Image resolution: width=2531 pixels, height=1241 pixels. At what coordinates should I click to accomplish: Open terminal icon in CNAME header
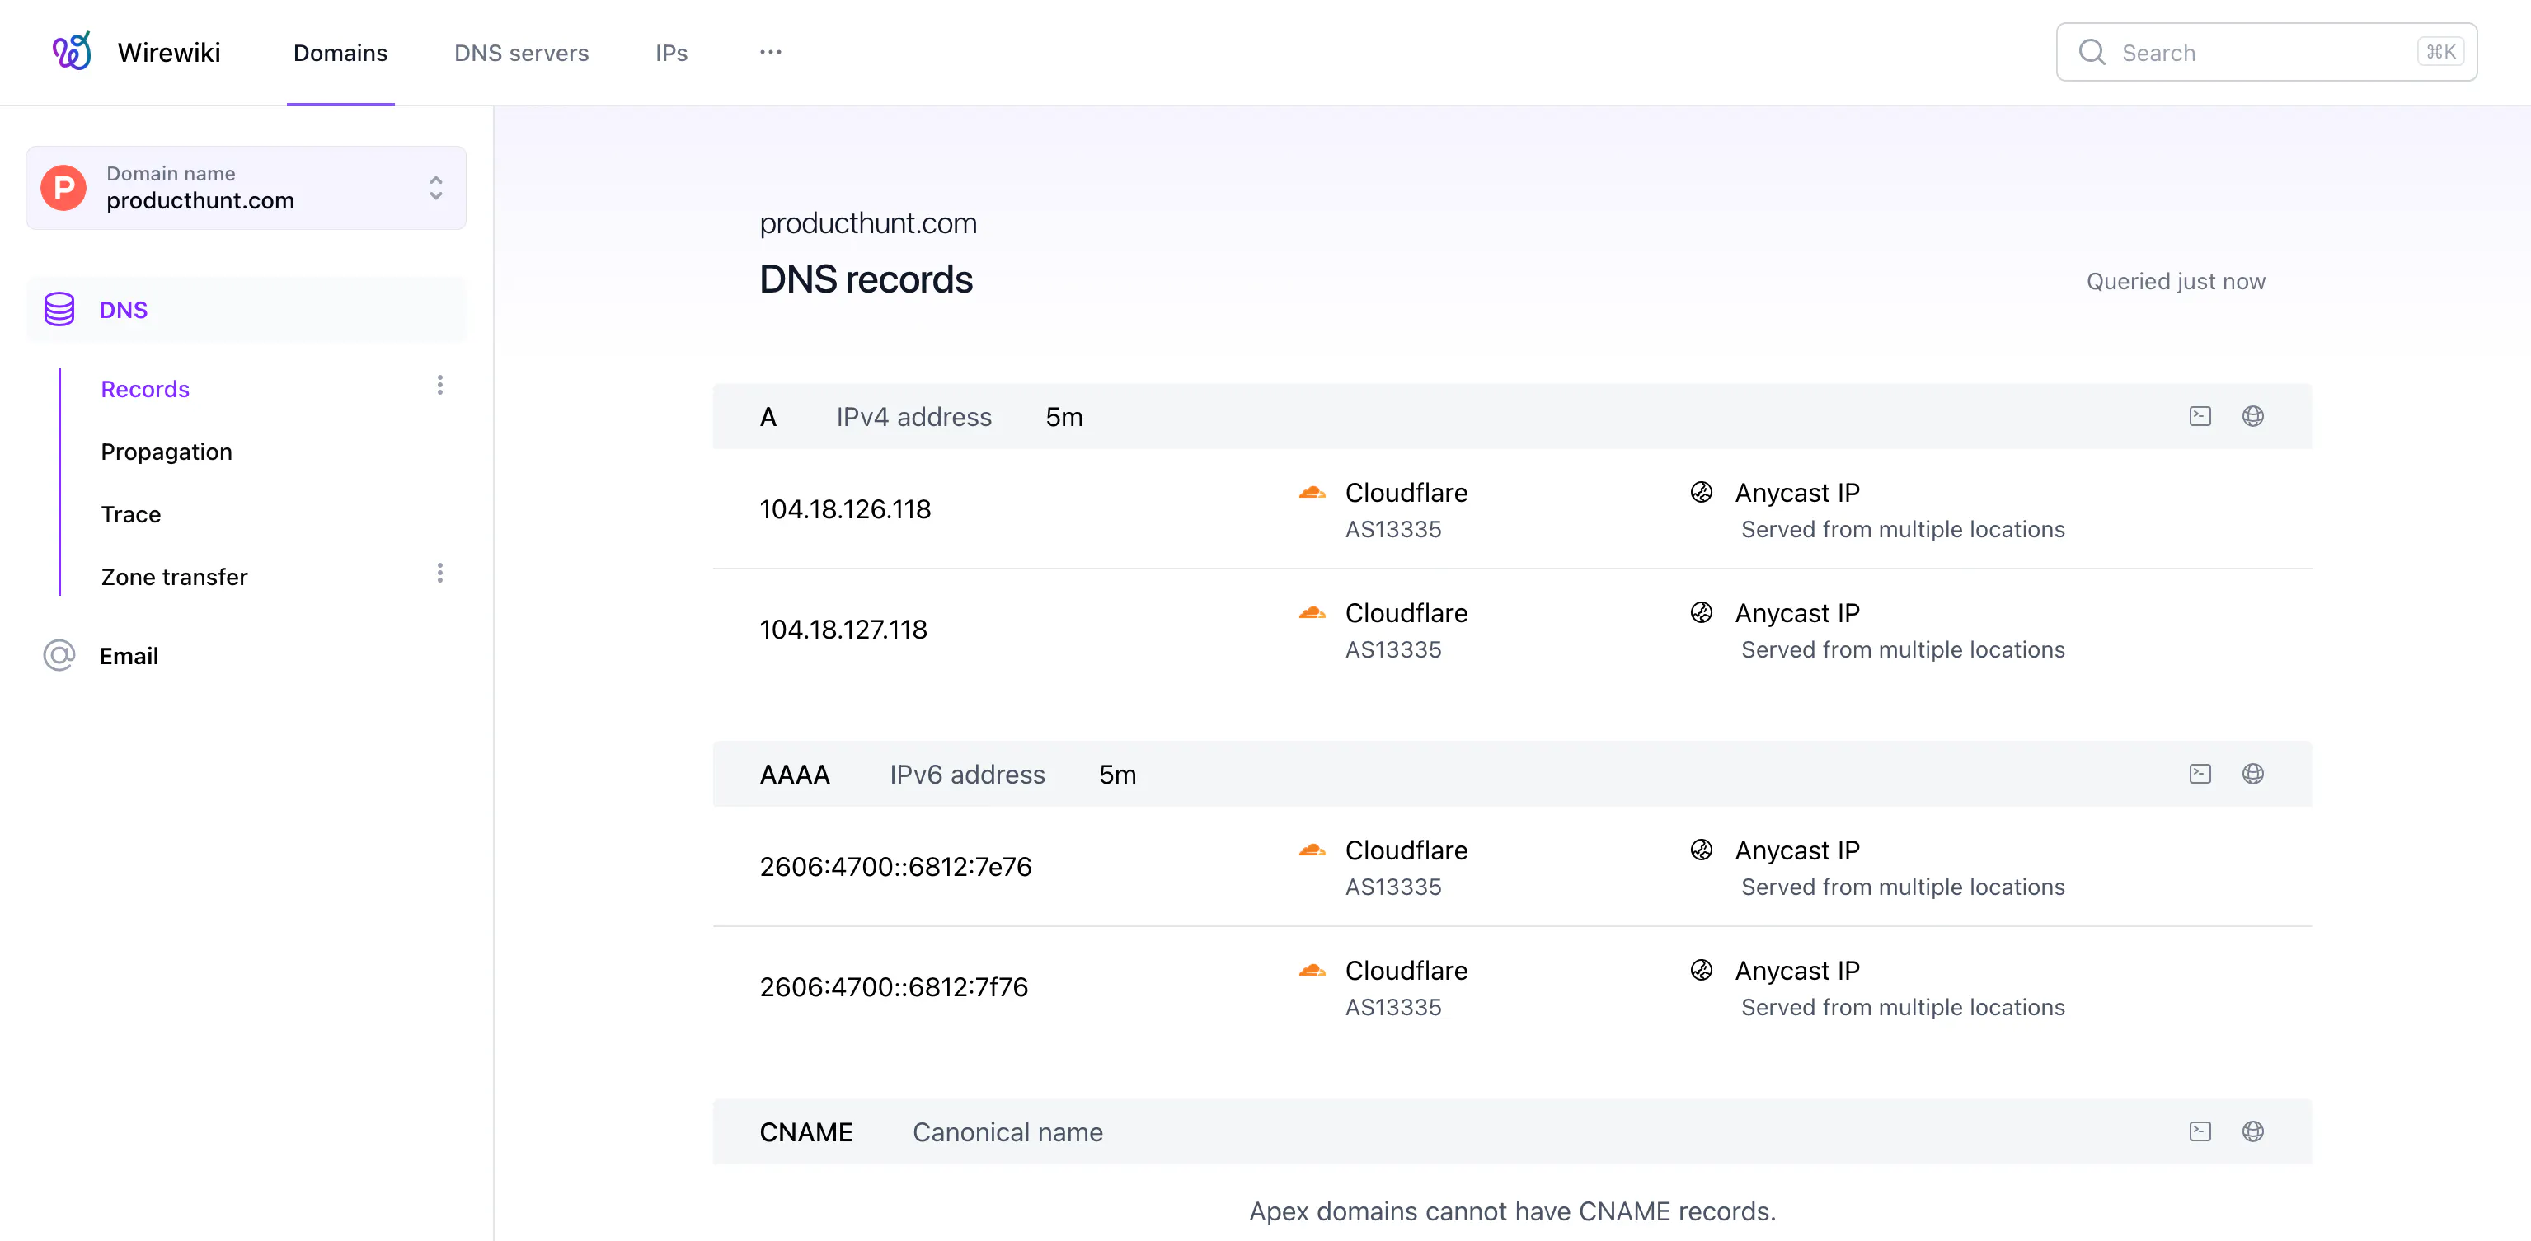click(x=2200, y=1131)
